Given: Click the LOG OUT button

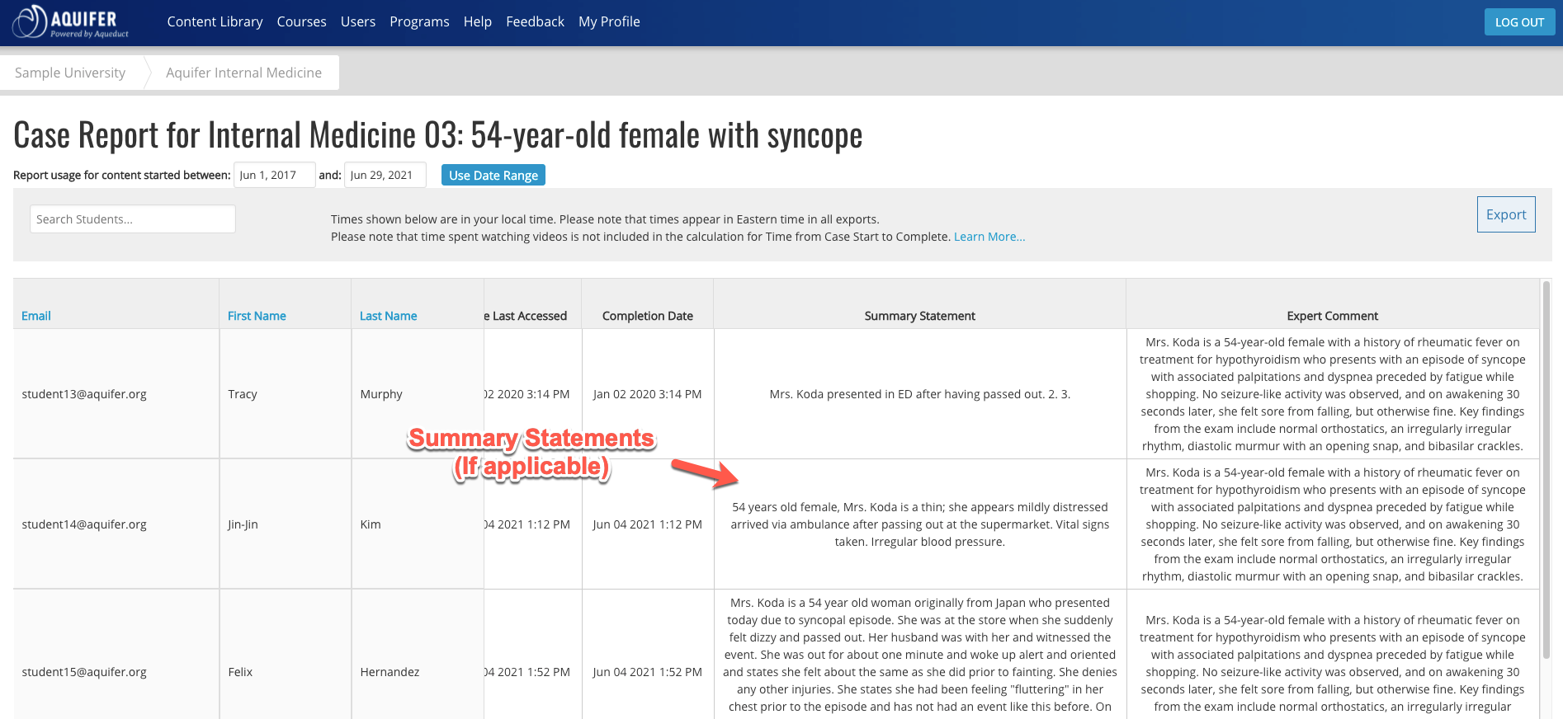Looking at the screenshot, I should point(1519,22).
